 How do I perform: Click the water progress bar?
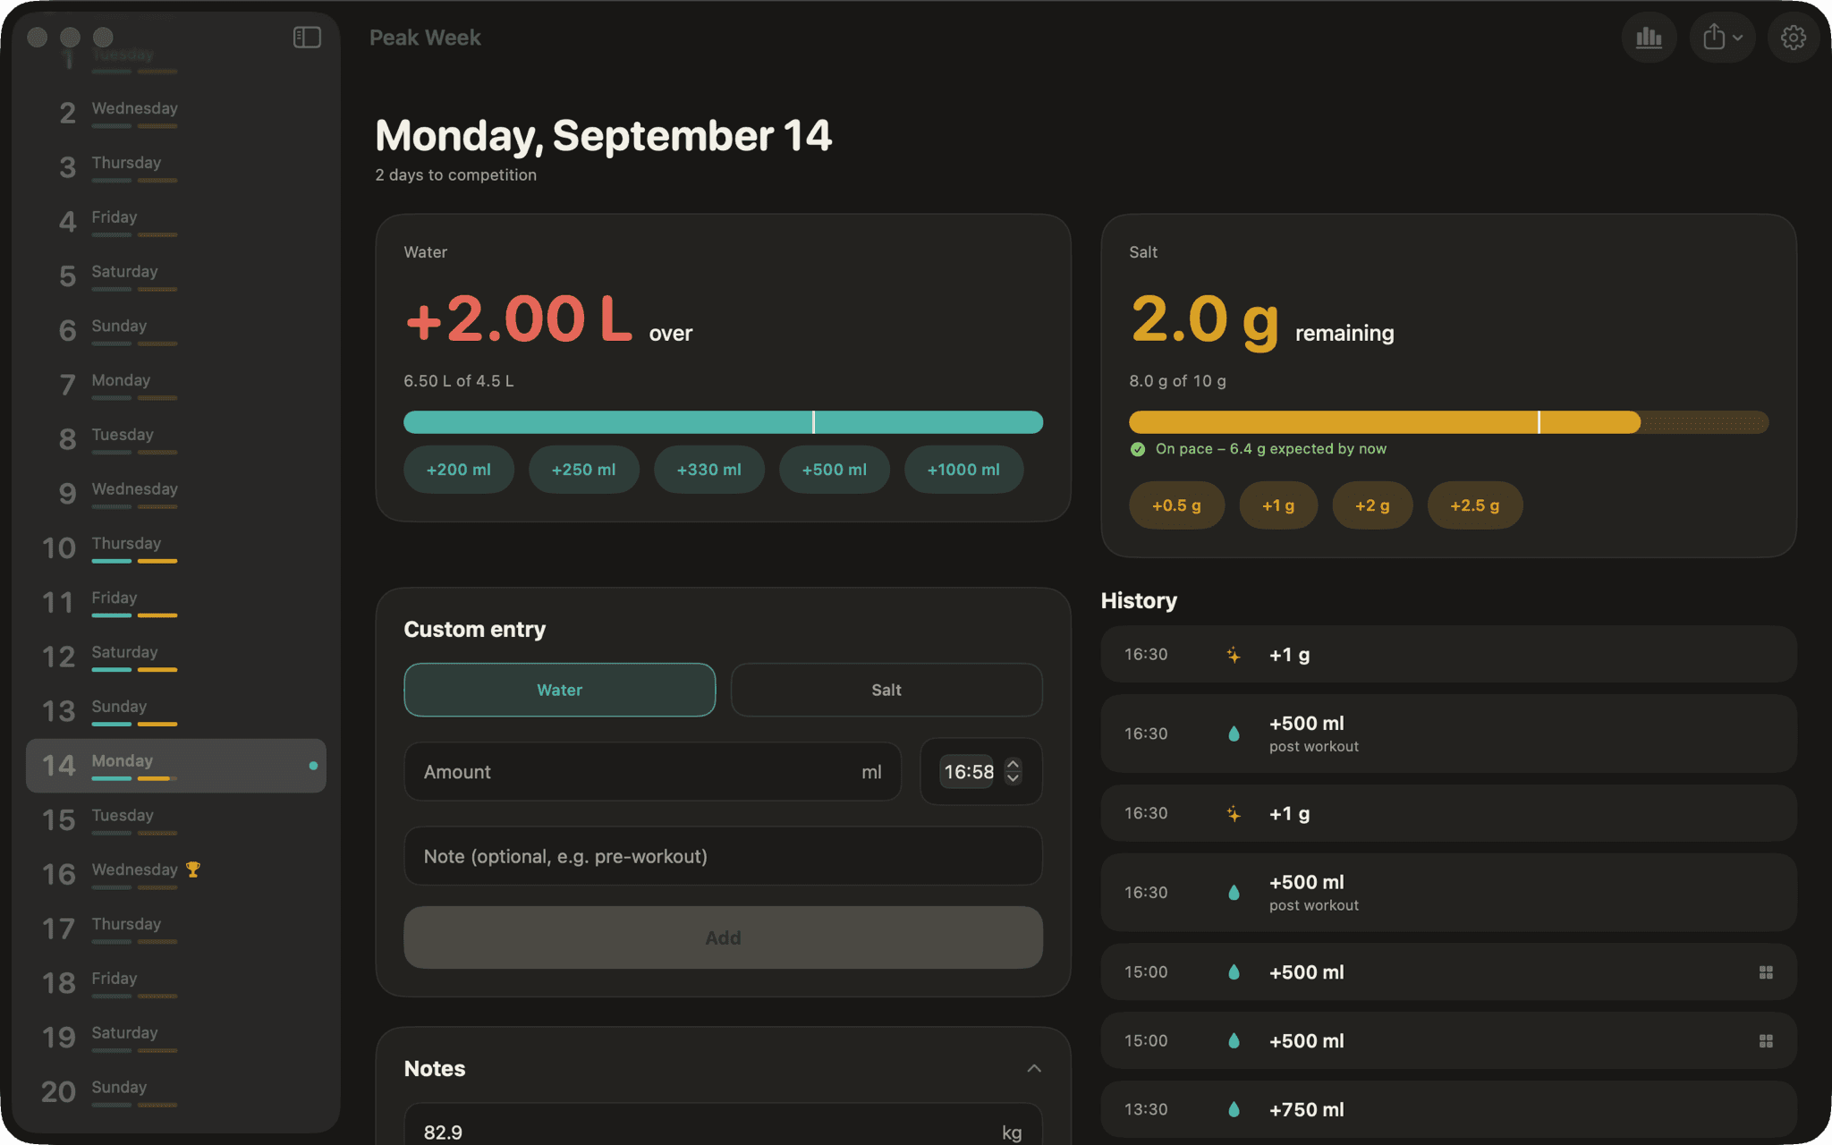pyautogui.click(x=723, y=422)
